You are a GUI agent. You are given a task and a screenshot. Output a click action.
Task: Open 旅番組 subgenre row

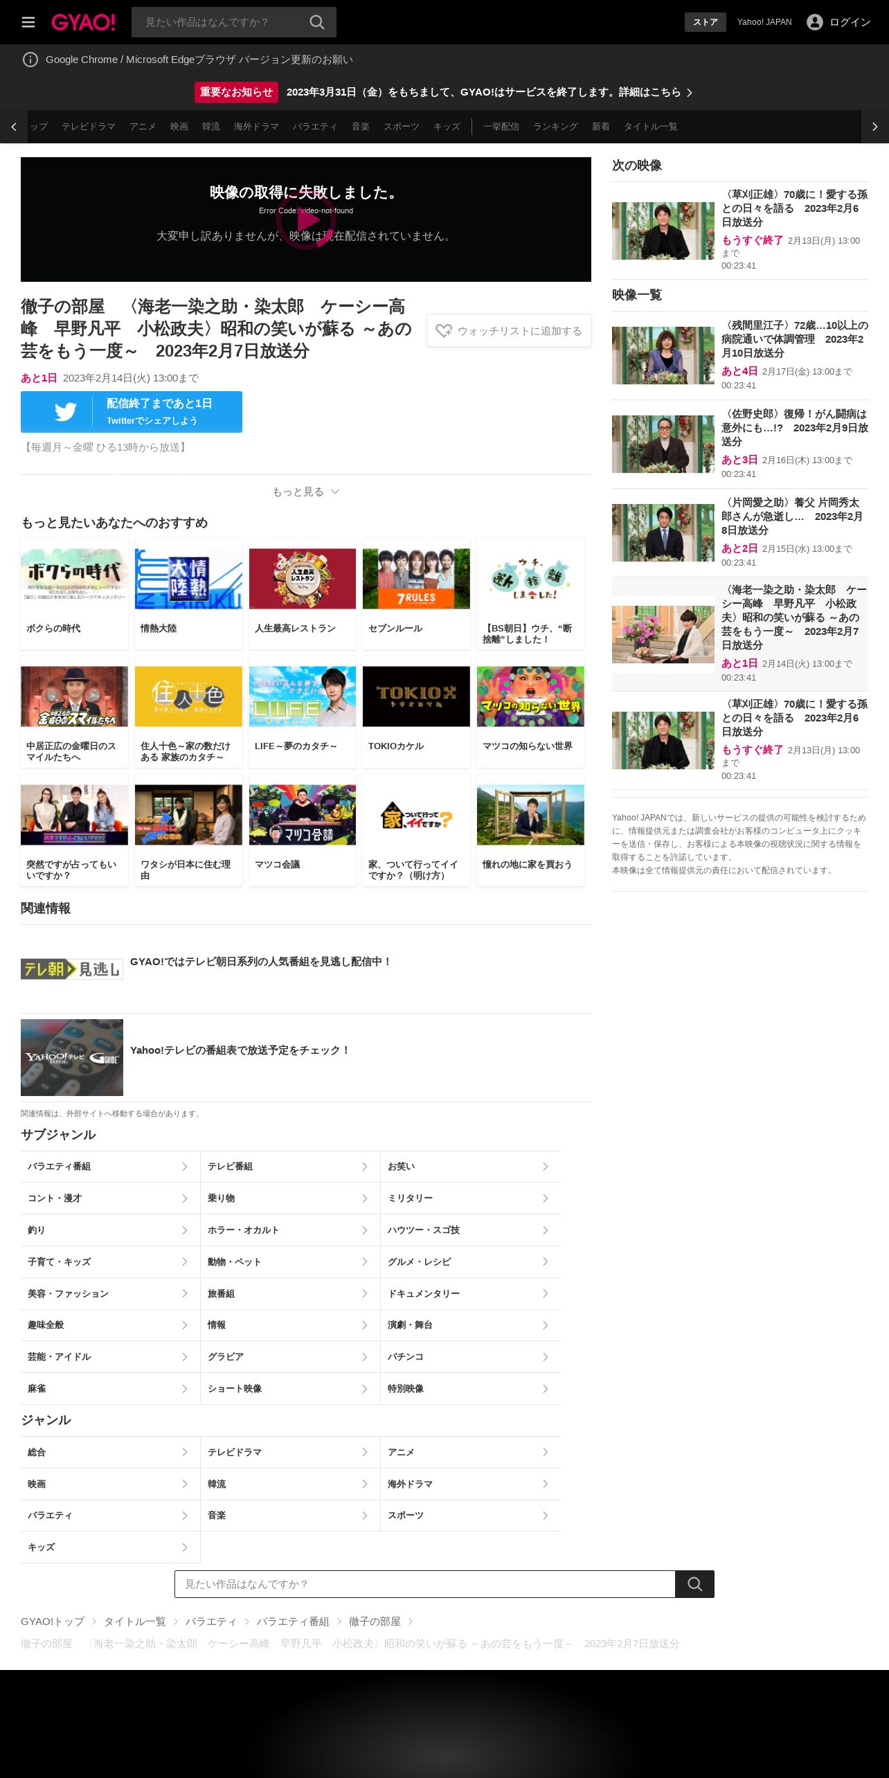pyautogui.click(x=290, y=1294)
